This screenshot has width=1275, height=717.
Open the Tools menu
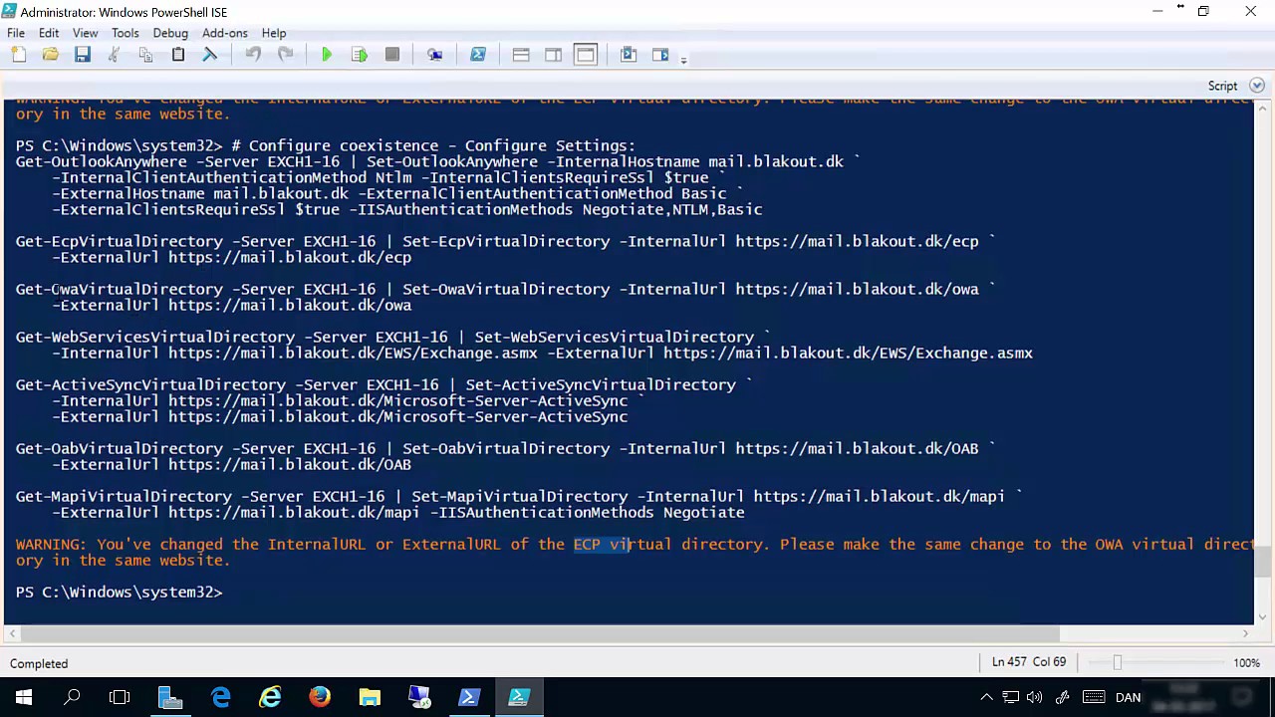pos(126,33)
